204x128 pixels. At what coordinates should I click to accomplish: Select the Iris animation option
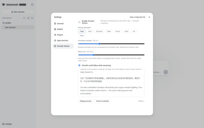click(x=134, y=31)
